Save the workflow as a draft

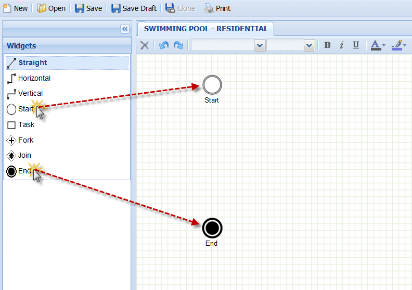[134, 8]
